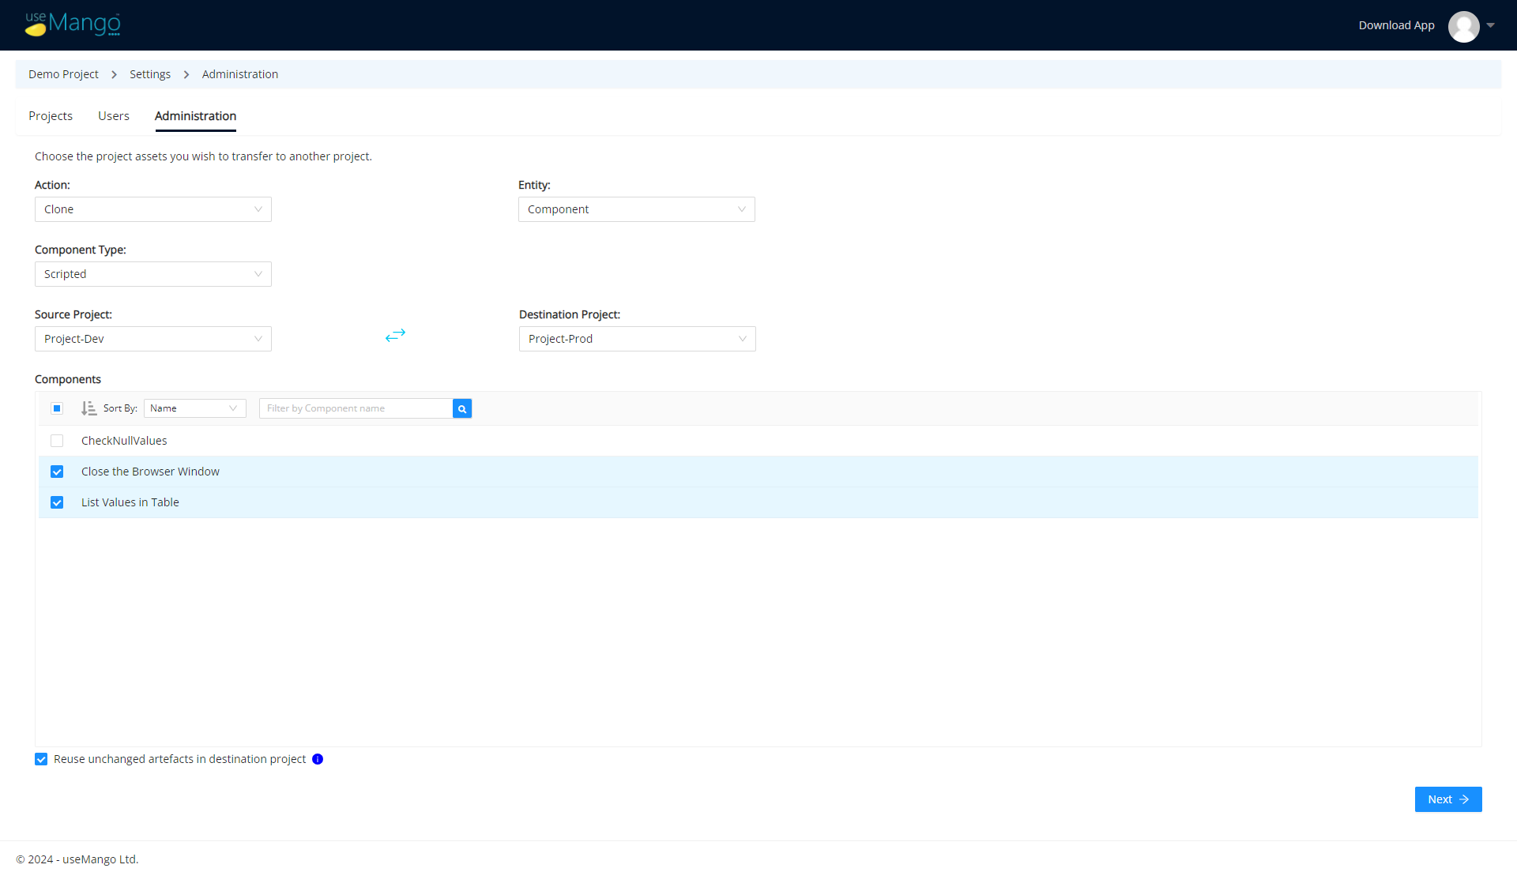
Task: Open the user avatar menu
Action: pyautogui.click(x=1463, y=26)
